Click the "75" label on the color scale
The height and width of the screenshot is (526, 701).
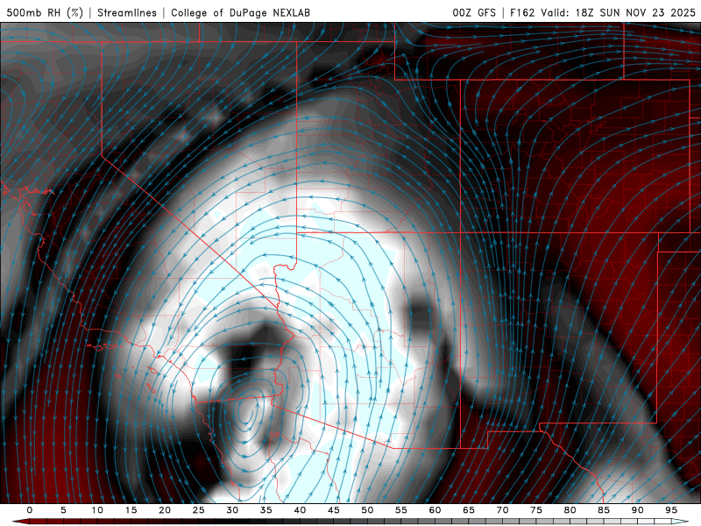pyautogui.click(x=535, y=510)
